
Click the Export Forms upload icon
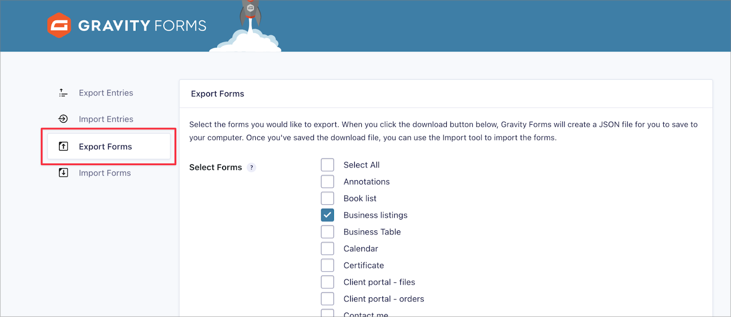64,146
